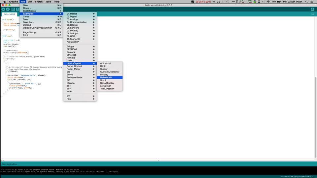317x178 pixels.
Task: Expand the 04.Communication examples submenu
Action: pos(80,22)
